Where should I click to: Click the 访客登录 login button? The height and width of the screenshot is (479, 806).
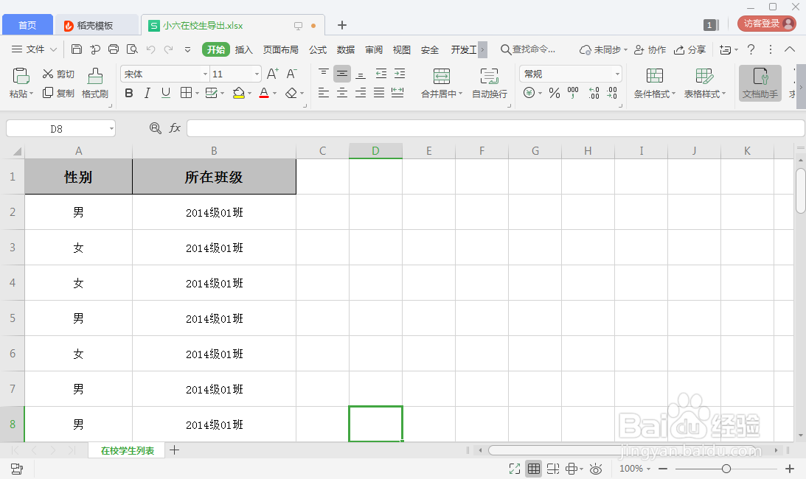click(x=765, y=23)
